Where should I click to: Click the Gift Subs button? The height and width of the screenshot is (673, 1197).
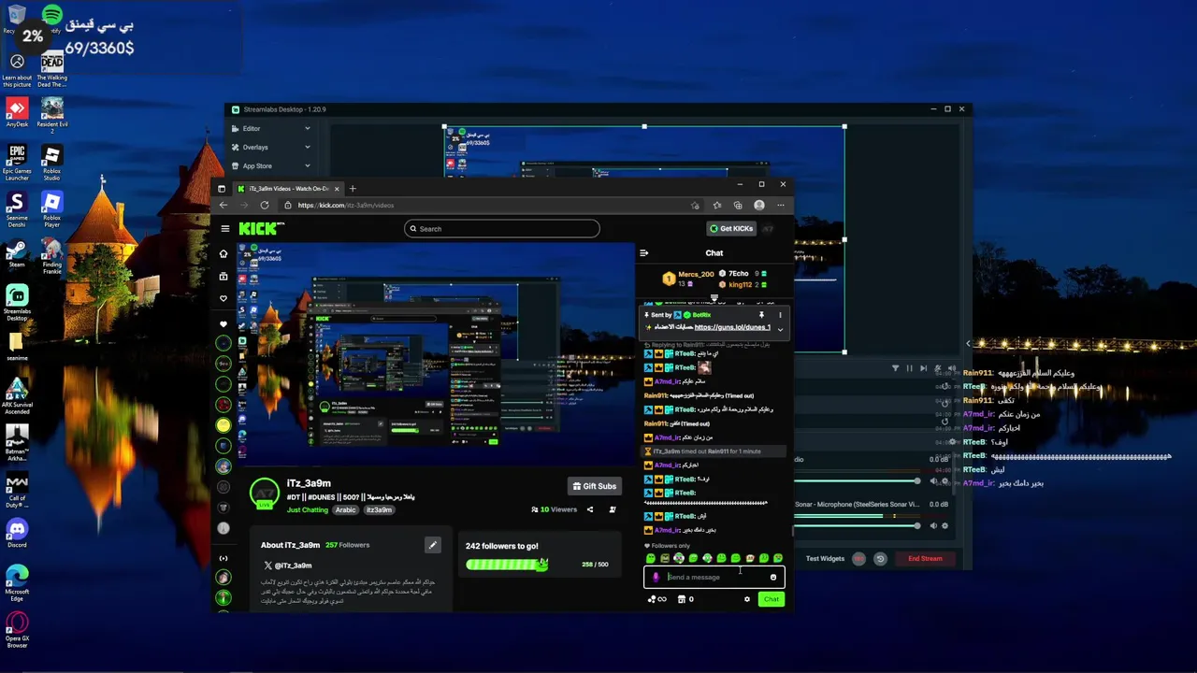pyautogui.click(x=595, y=486)
